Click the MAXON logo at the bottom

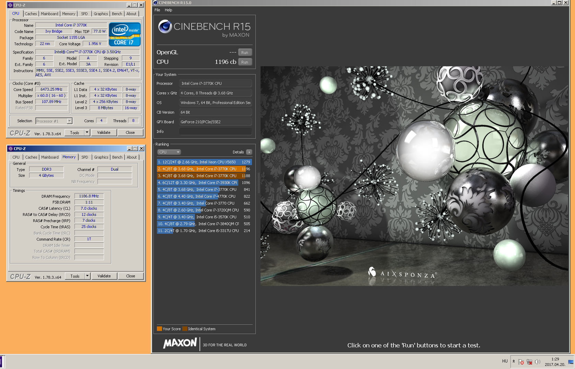click(x=180, y=343)
